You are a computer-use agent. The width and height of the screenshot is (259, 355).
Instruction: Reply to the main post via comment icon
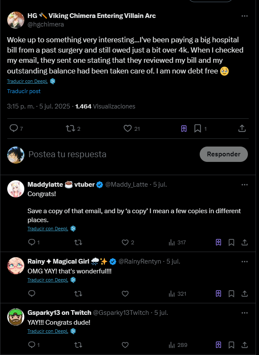(x=14, y=128)
